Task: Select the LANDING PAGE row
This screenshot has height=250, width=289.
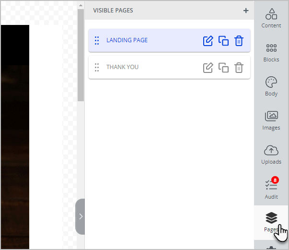Action: pos(169,40)
